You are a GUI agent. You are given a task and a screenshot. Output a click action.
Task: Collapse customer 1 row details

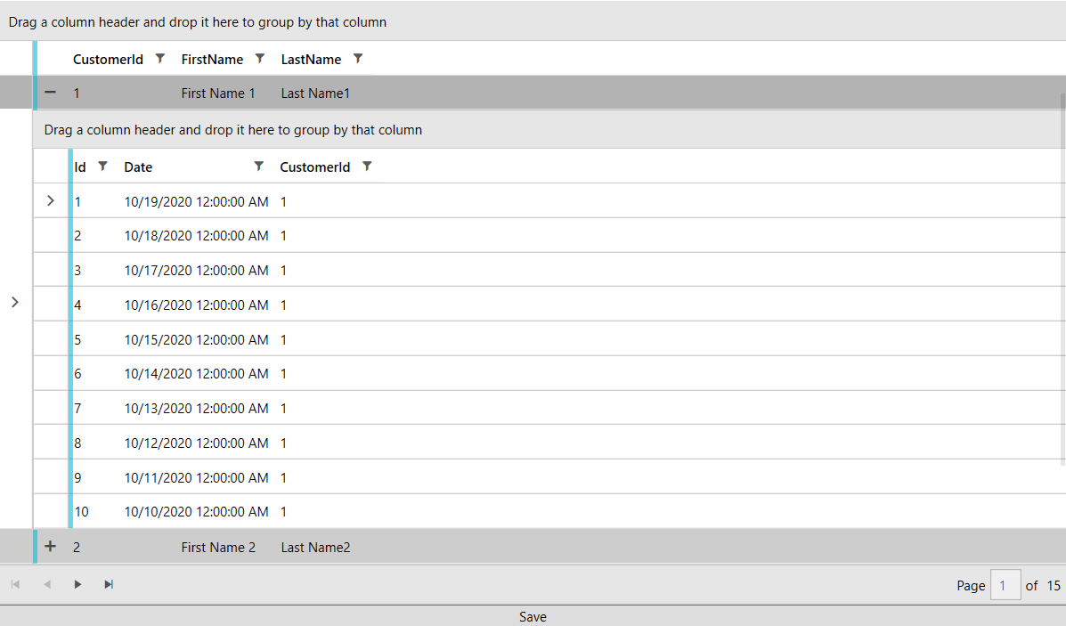click(51, 93)
